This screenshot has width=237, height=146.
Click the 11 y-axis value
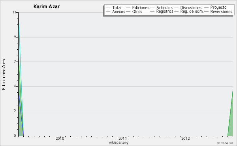pyautogui.click(x=14, y=12)
